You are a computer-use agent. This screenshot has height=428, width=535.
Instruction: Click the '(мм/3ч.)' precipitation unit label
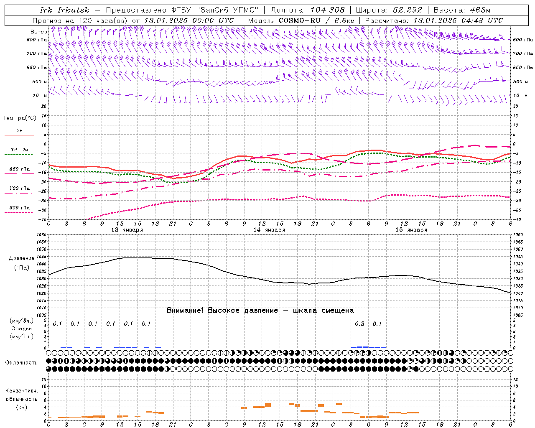22,321
